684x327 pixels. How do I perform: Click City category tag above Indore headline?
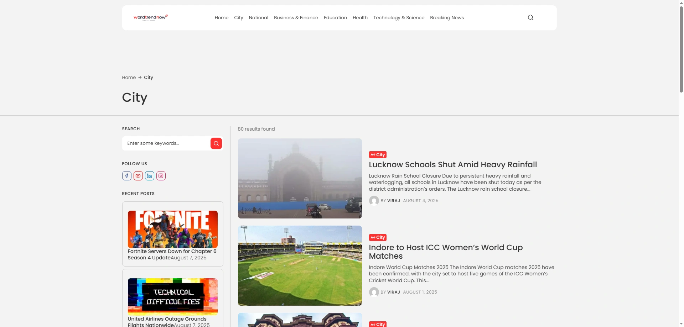(378, 237)
